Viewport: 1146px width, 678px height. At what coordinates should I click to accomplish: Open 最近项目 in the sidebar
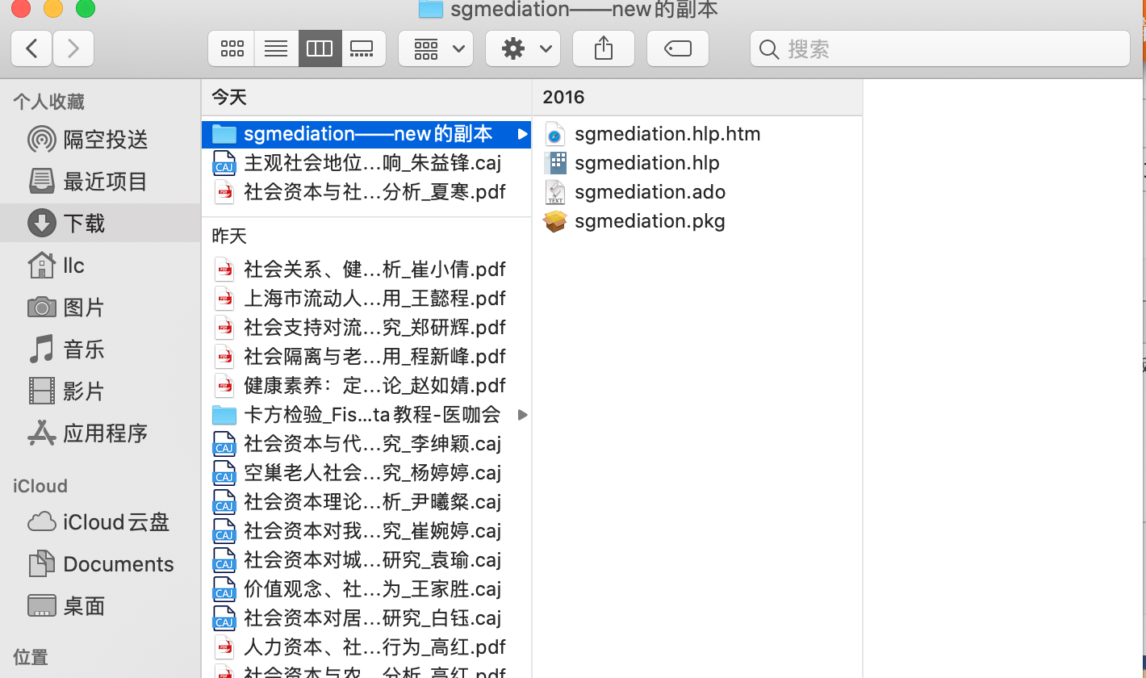click(100, 182)
